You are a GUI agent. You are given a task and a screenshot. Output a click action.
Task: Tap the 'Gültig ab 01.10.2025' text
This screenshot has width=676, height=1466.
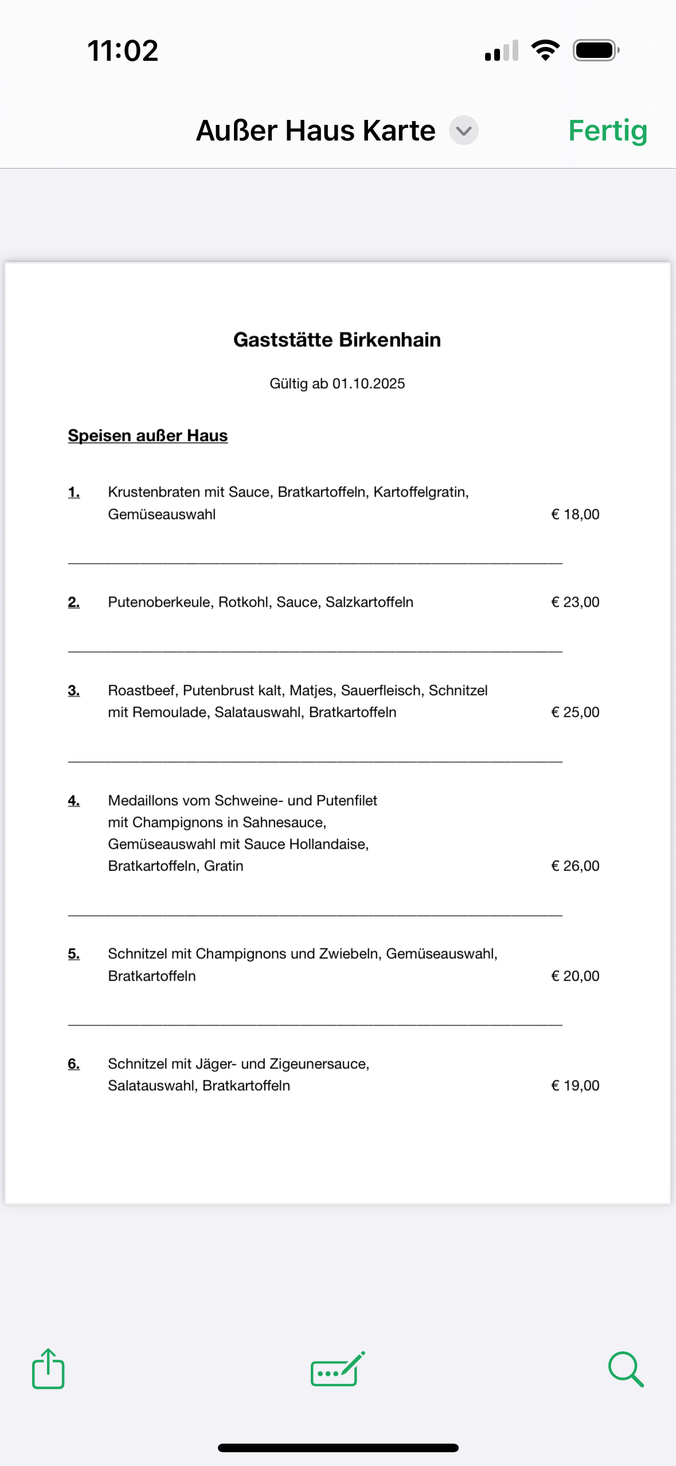click(337, 384)
